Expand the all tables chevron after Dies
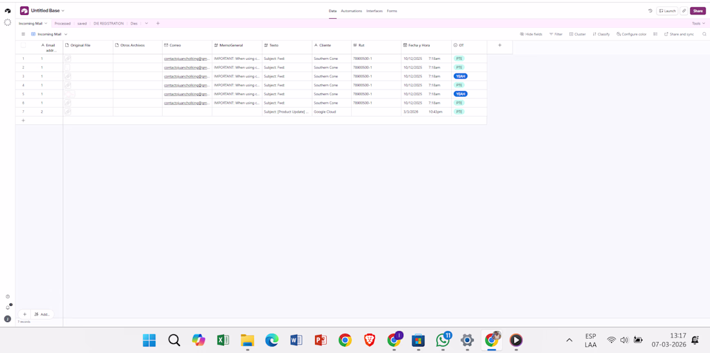710x353 pixels. (147, 23)
